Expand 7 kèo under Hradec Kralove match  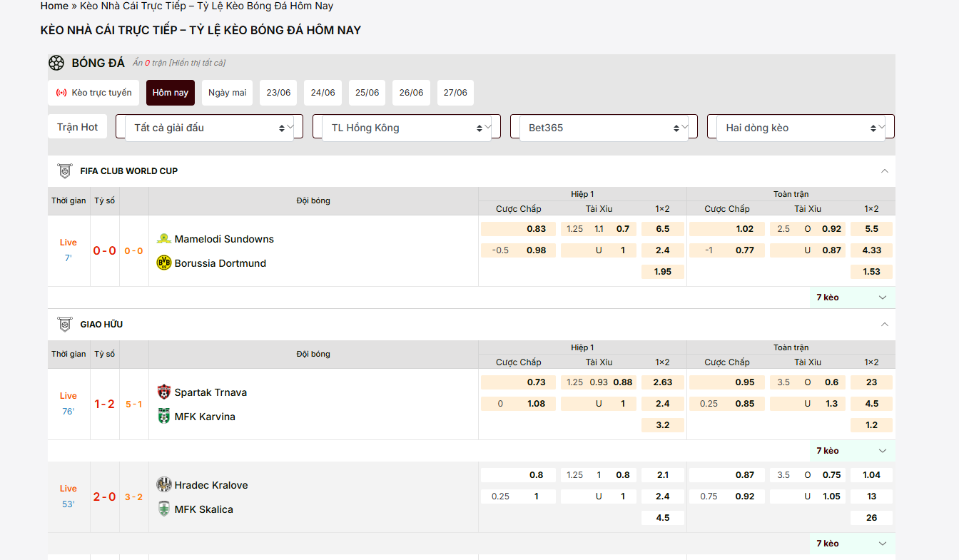(x=853, y=544)
